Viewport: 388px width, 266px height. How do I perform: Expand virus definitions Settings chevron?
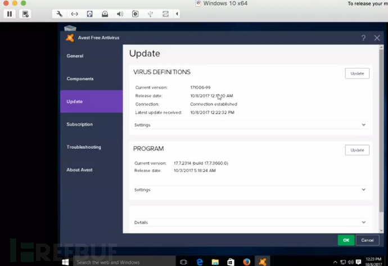(363, 125)
